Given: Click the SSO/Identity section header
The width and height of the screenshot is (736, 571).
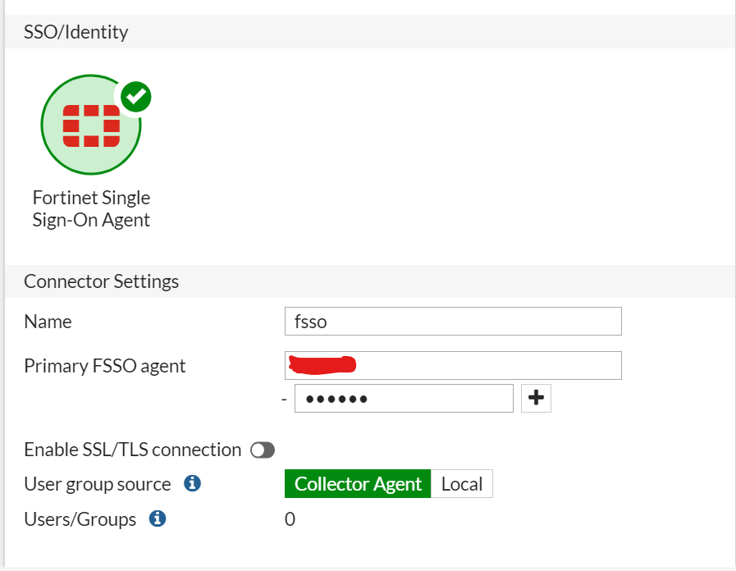Looking at the screenshot, I should pos(76,33).
